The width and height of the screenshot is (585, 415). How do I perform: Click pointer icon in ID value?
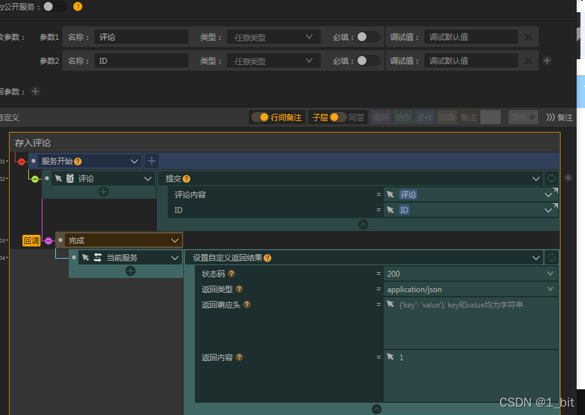(x=390, y=210)
